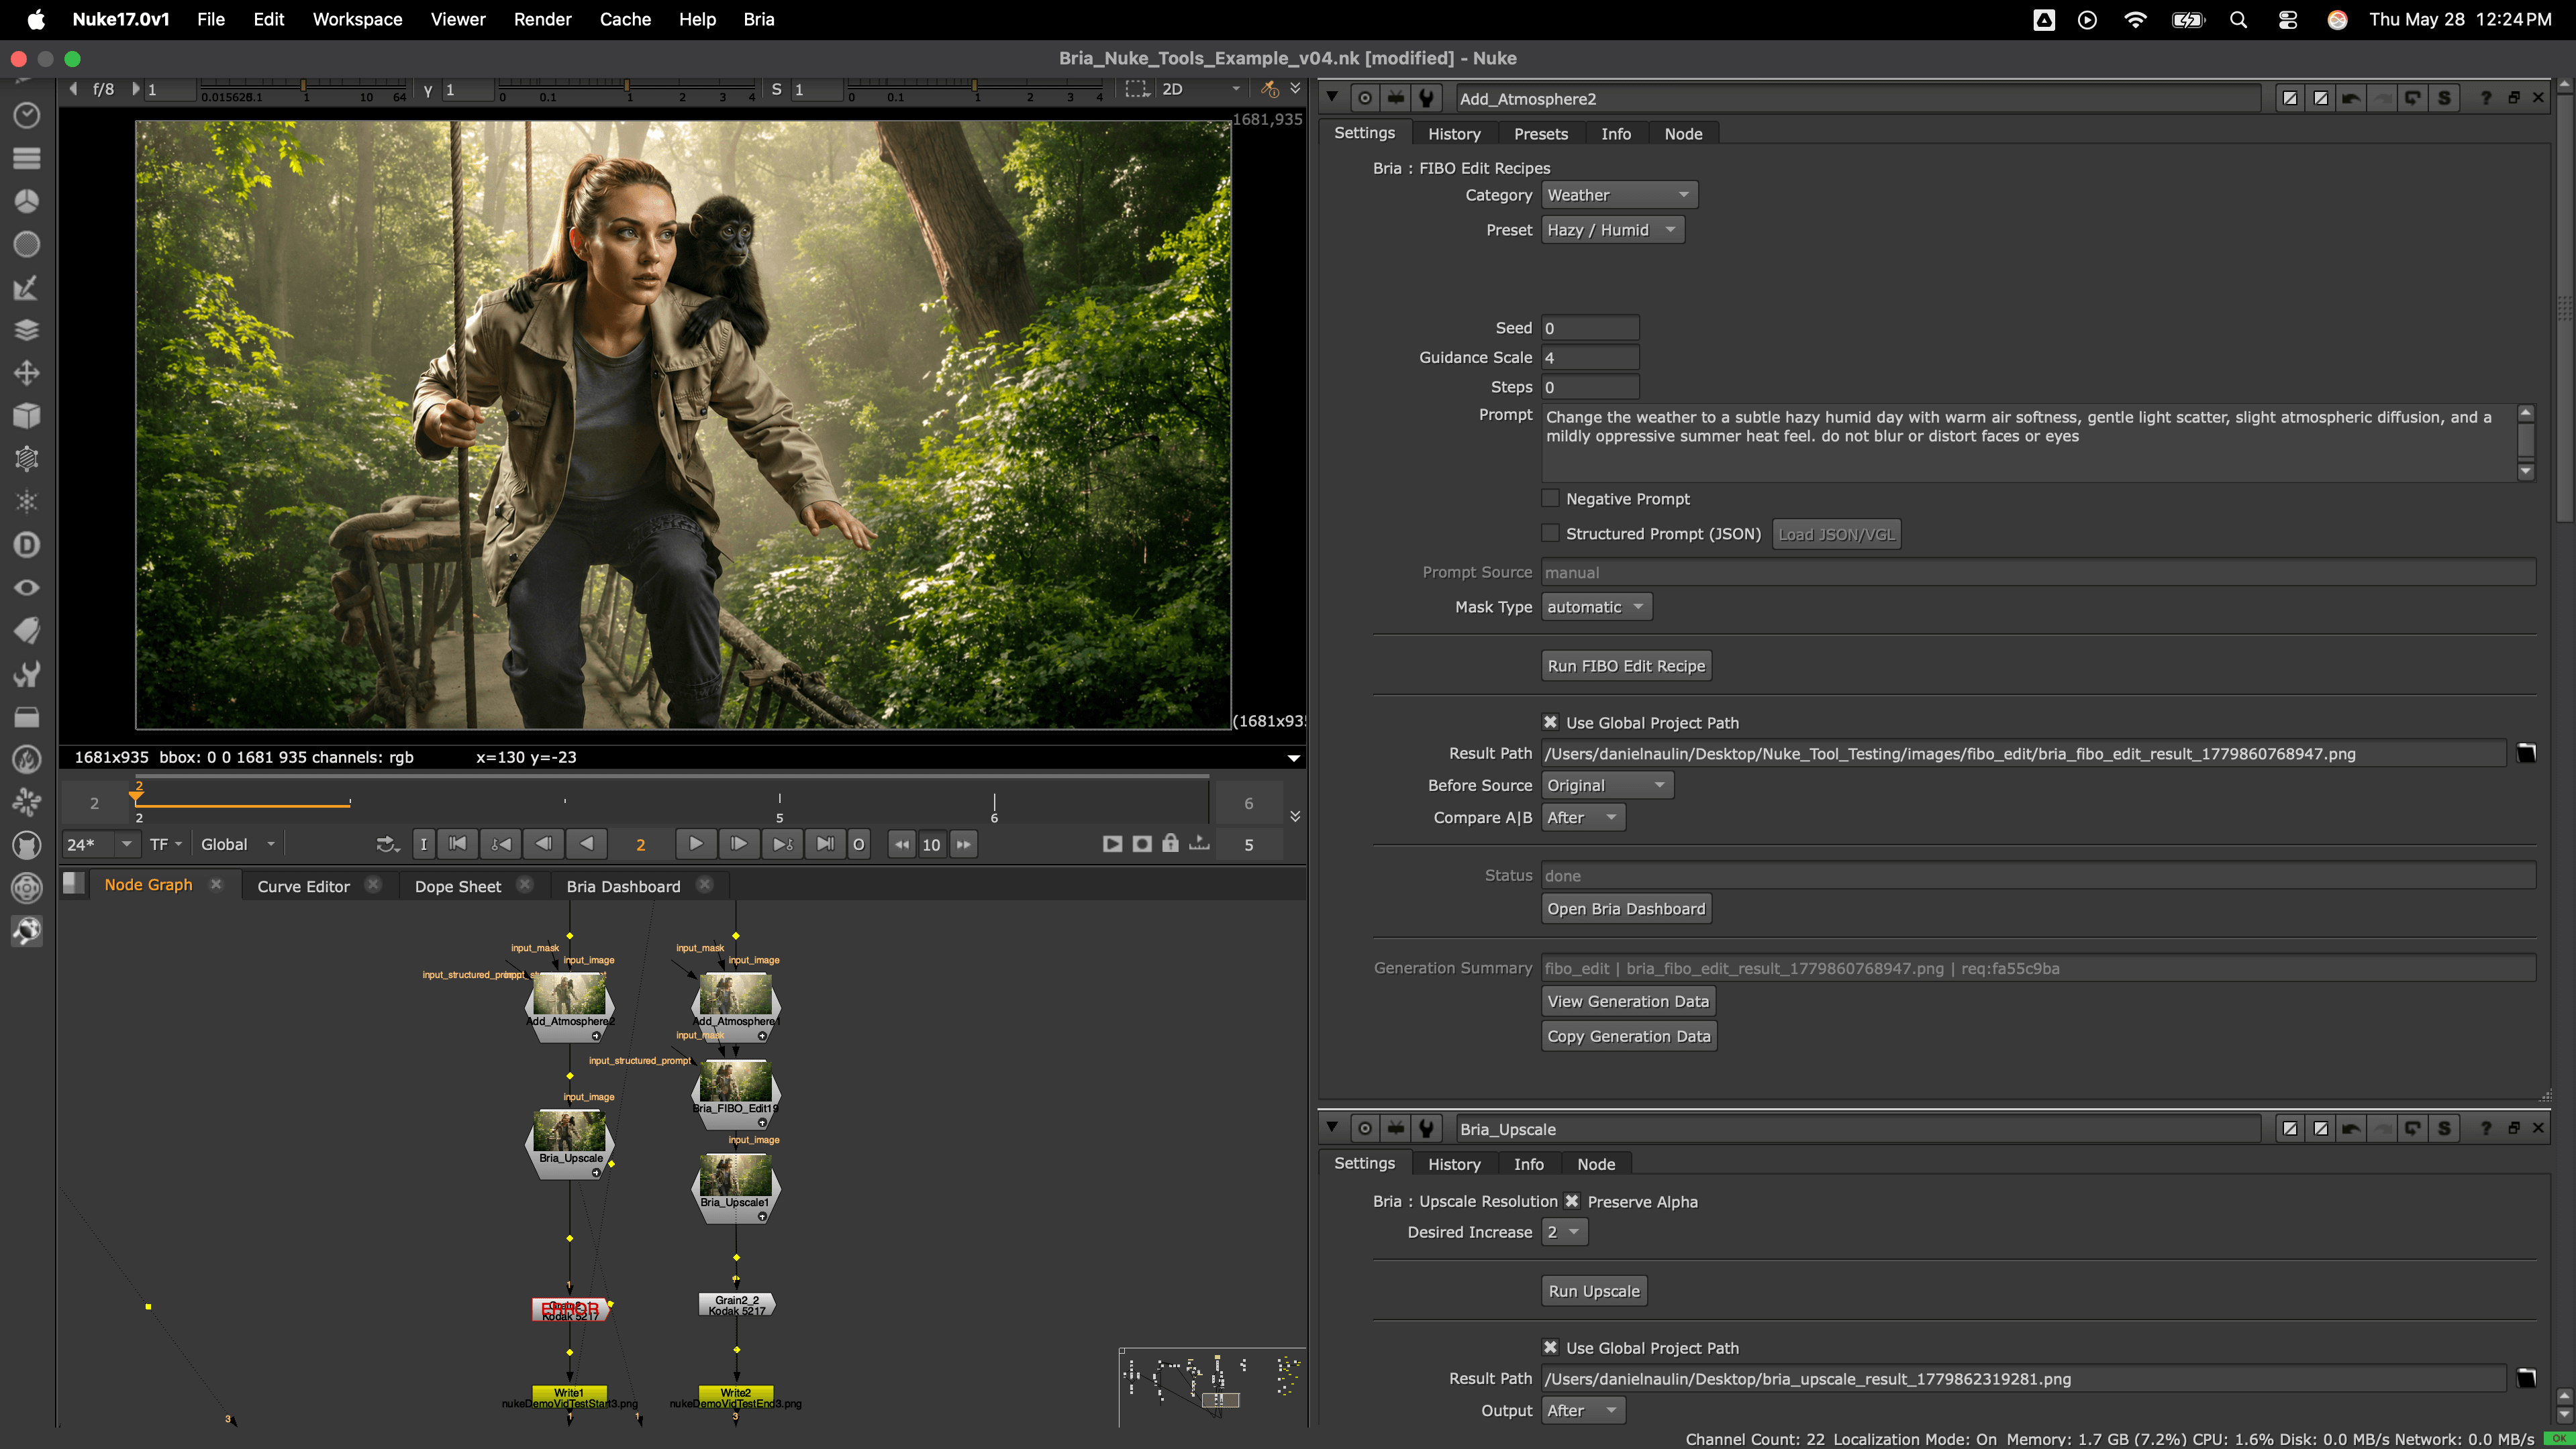Open the Before Source Original dropdown
Screen dimensions: 2576x1449
(1607, 786)
